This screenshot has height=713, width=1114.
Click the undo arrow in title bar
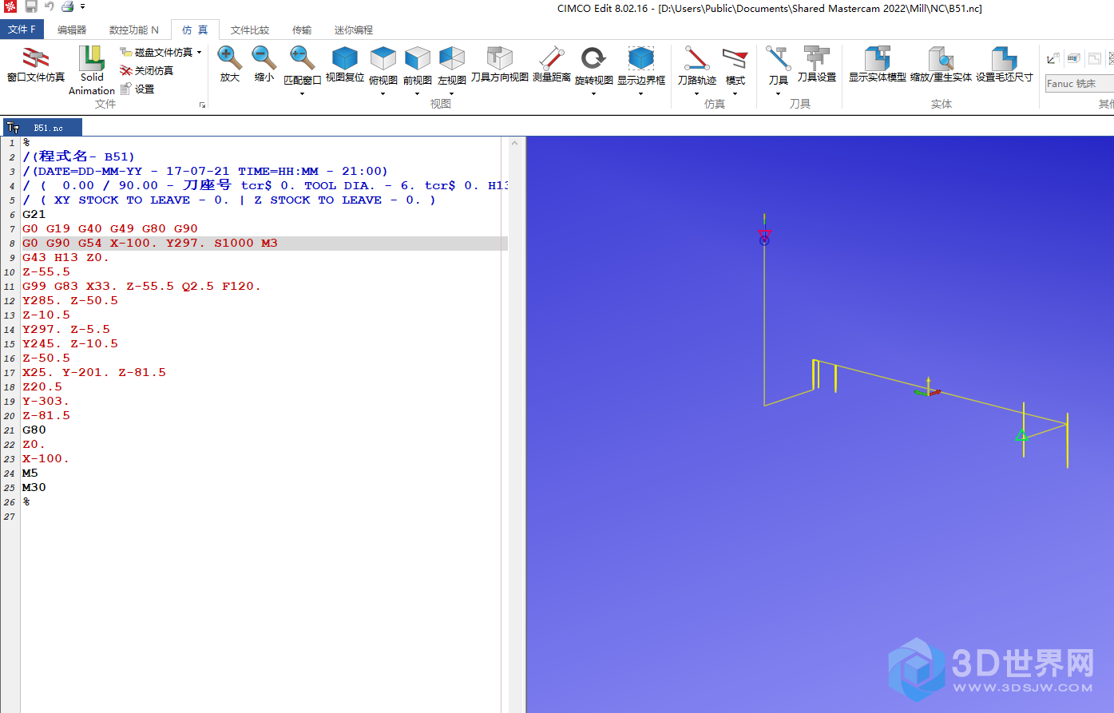pyautogui.click(x=50, y=6)
